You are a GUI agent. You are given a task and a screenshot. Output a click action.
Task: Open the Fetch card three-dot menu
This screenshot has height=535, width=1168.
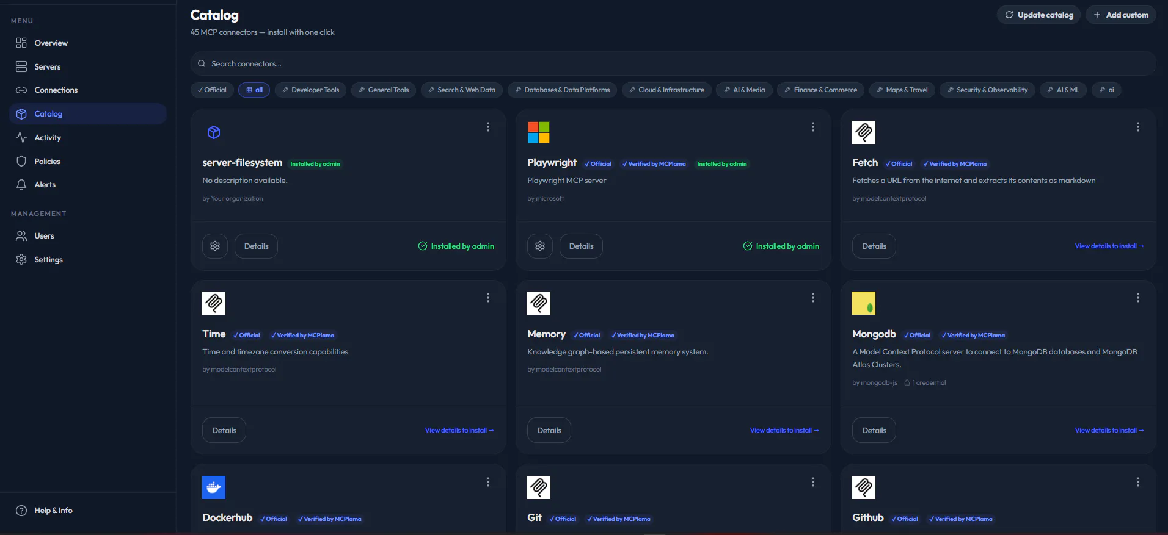(1138, 127)
